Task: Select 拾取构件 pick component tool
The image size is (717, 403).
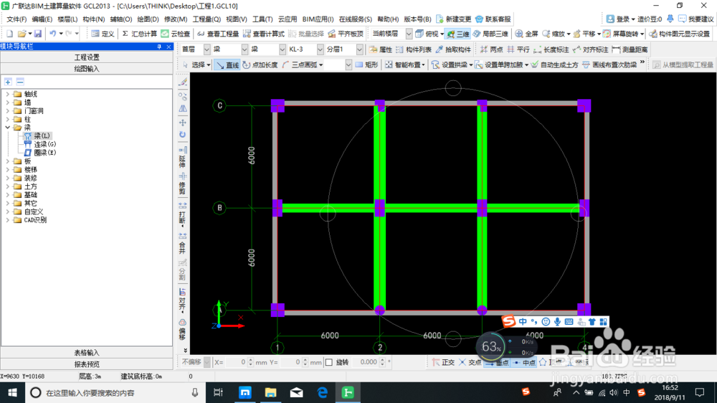Action: 453,49
